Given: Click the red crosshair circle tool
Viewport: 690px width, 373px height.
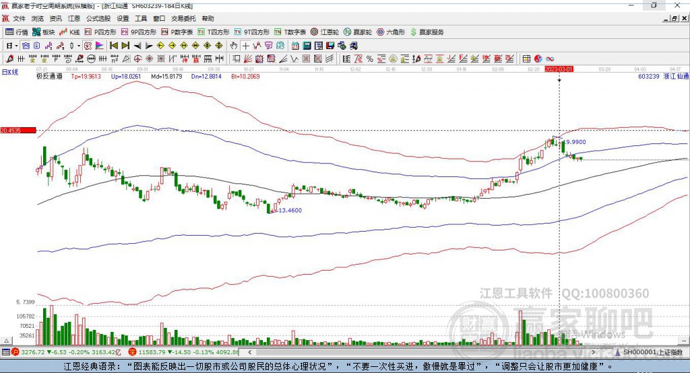Looking at the screenshot, I should [137, 59].
